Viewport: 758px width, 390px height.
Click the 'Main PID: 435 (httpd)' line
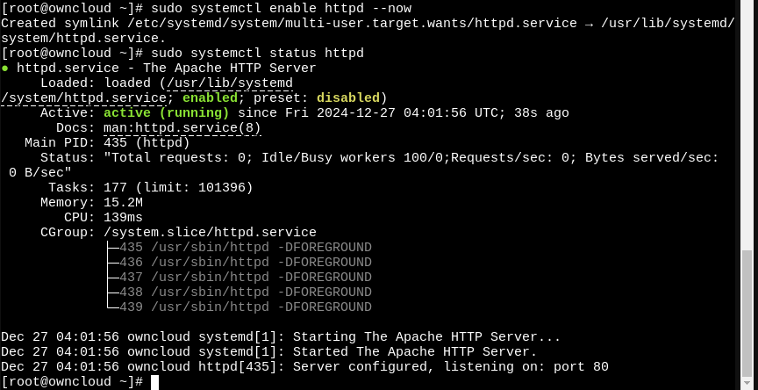107,143
